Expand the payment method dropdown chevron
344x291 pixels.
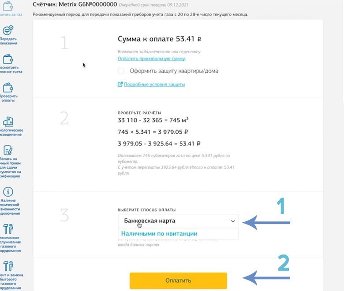click(233, 221)
